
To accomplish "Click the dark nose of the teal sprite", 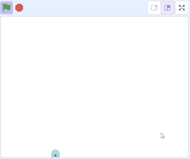I will 55,155.
